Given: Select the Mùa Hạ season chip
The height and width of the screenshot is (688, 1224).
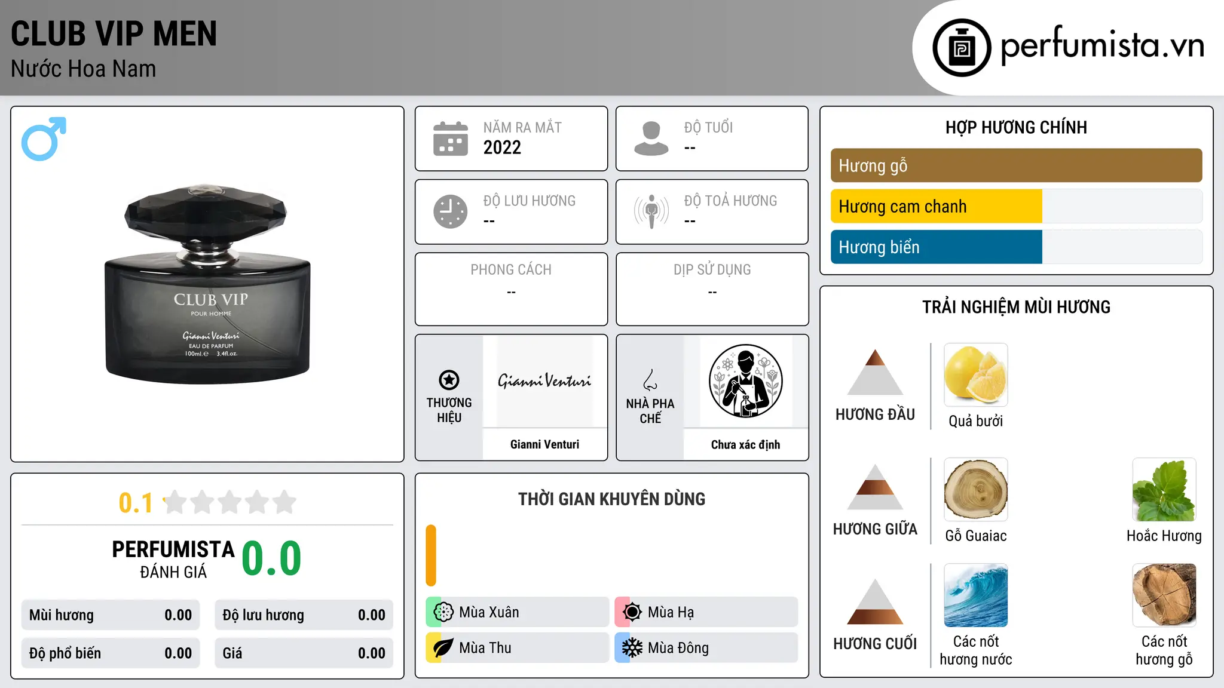Looking at the screenshot, I should point(706,612).
